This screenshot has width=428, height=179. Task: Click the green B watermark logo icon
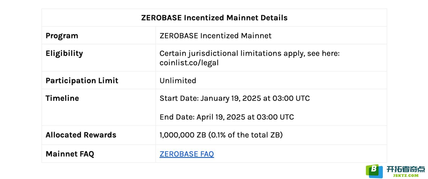(x=374, y=171)
